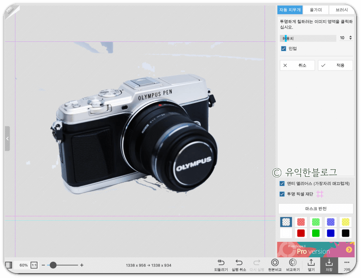
Task: Click the pink crop guide icon
Action: pos(320,194)
